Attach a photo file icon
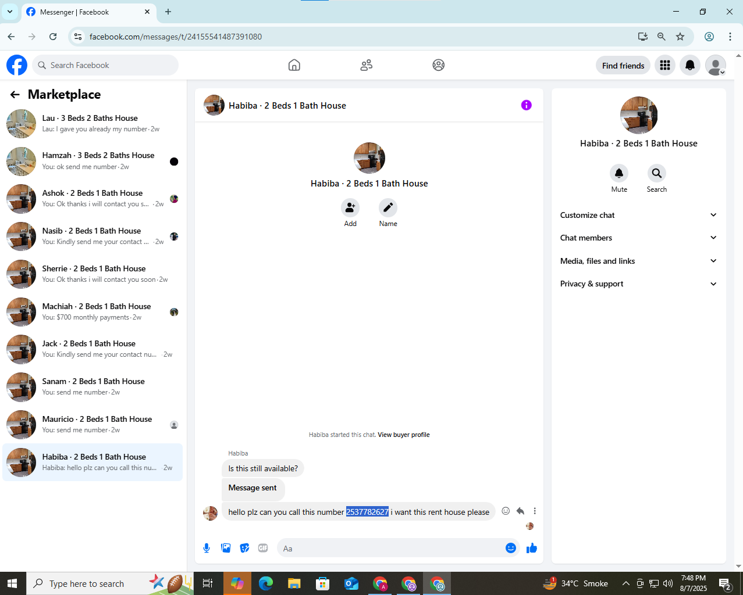Image resolution: width=743 pixels, height=595 pixels. click(226, 548)
